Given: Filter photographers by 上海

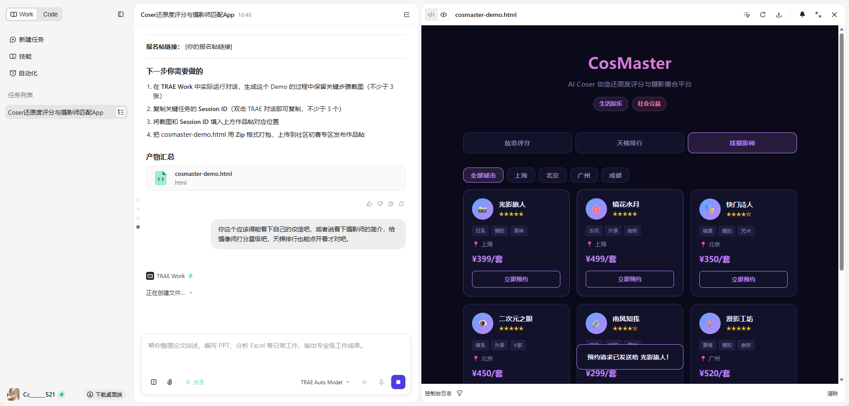Looking at the screenshot, I should (x=521, y=175).
